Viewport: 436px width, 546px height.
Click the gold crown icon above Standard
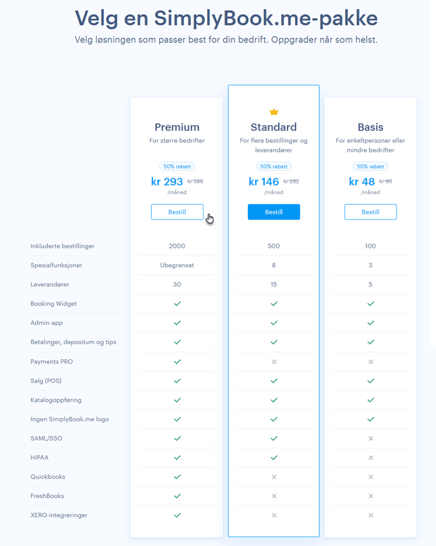[x=274, y=112]
